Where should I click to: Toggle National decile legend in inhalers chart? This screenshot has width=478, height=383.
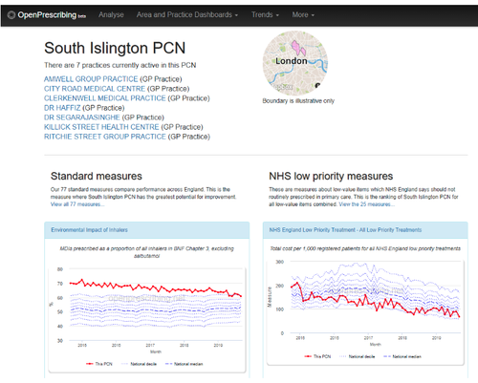pos(139,364)
